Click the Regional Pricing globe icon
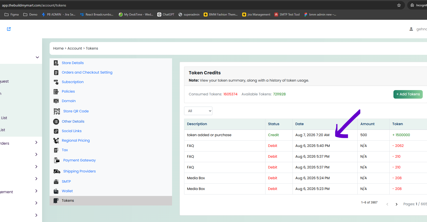Screen dimensions: 427x222 56,141
